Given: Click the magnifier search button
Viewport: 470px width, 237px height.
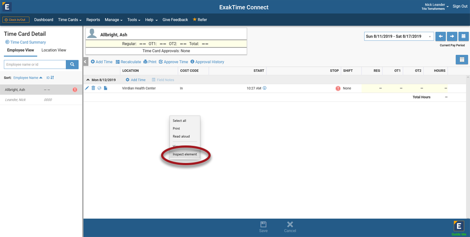Looking at the screenshot, I should (72, 65).
